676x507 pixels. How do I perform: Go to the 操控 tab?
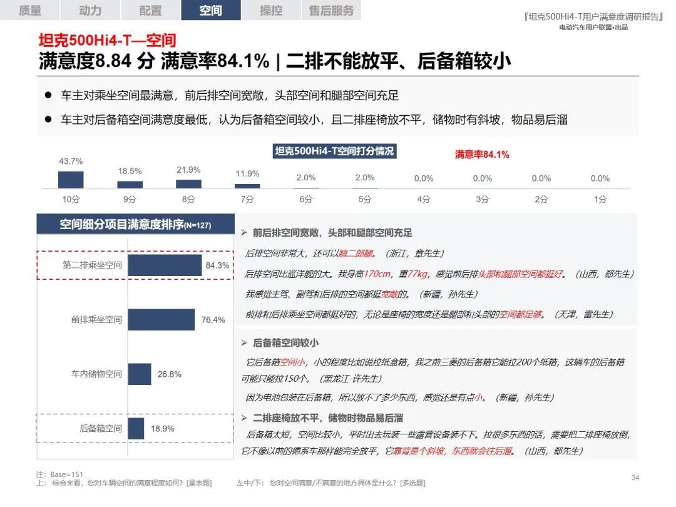tap(271, 10)
